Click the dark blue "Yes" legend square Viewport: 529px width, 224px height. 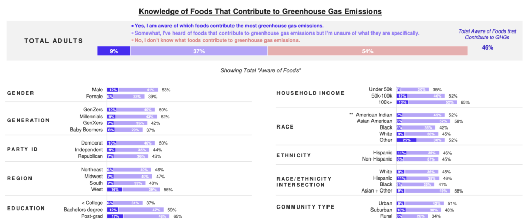click(132, 25)
